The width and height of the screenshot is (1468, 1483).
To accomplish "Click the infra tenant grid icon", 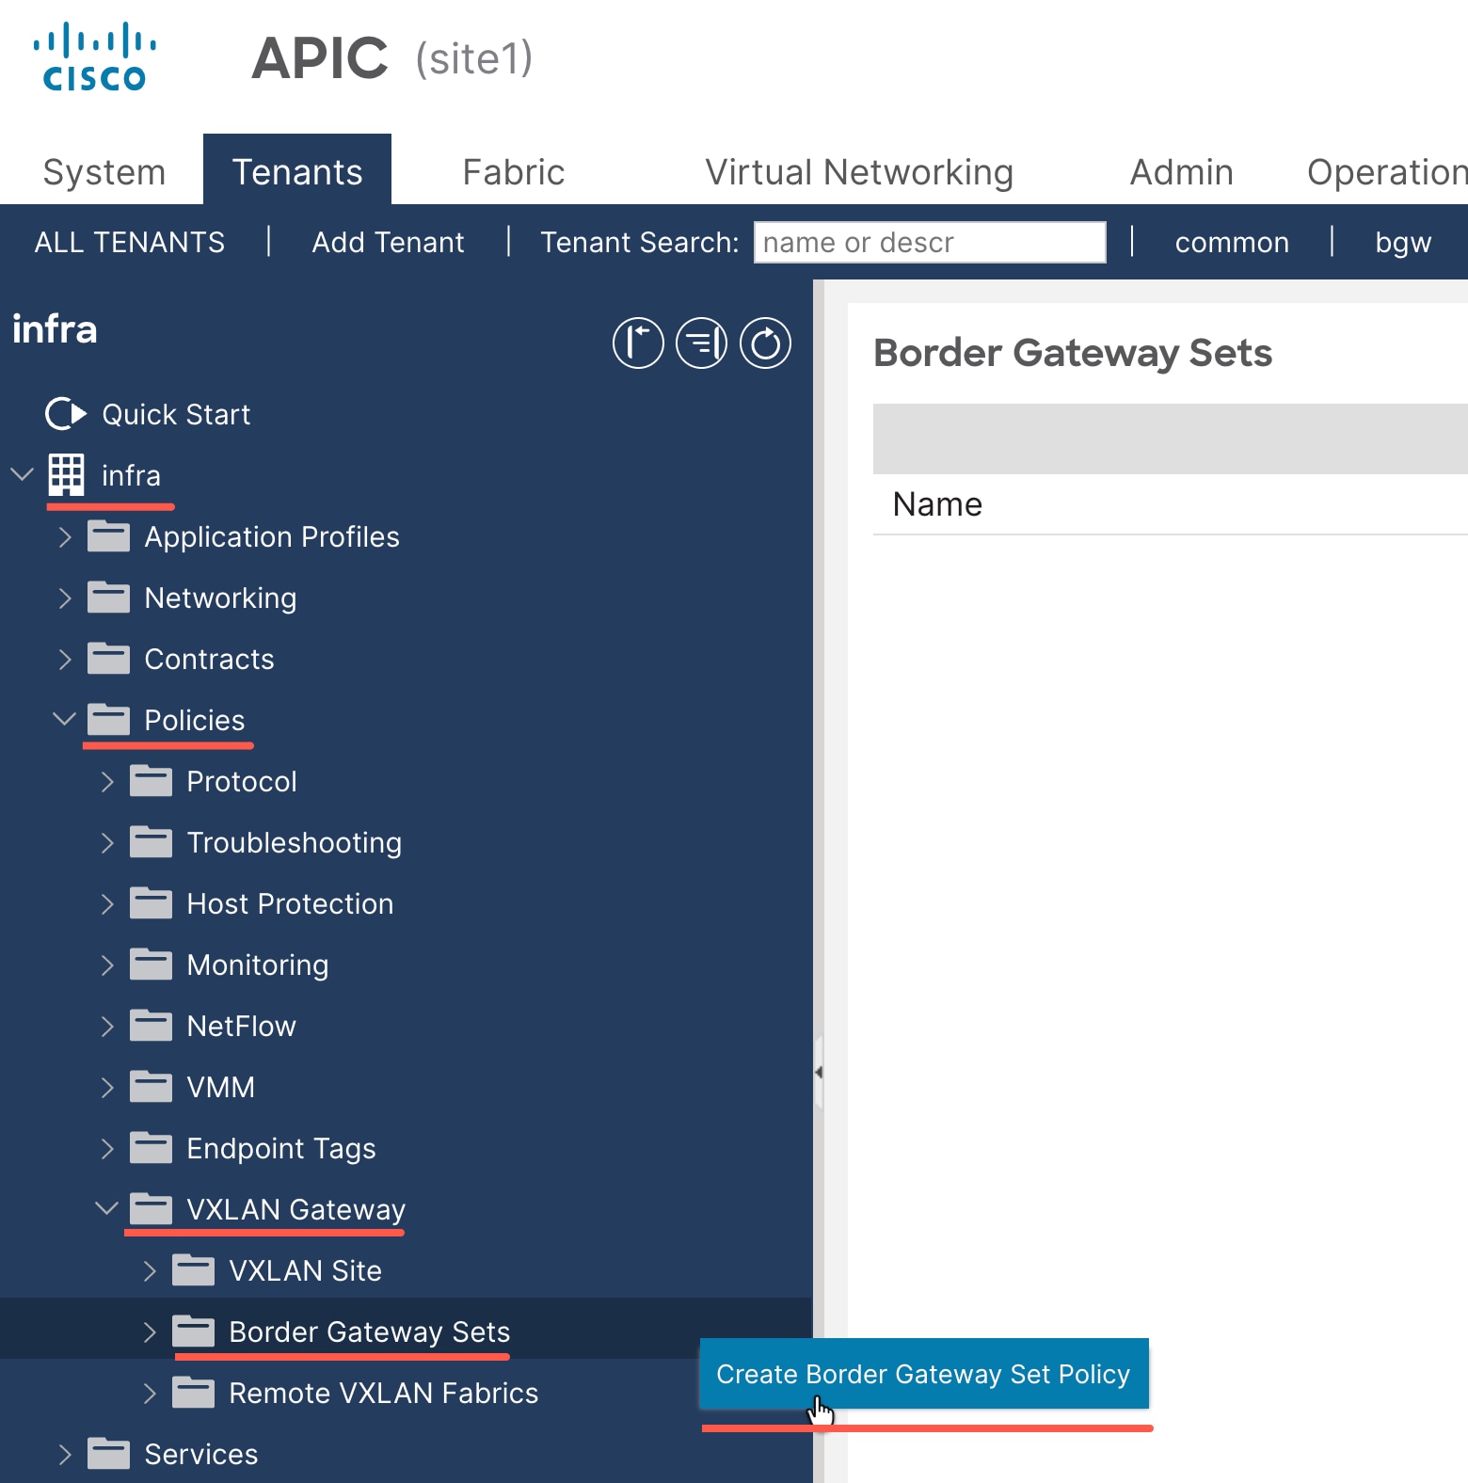I will [x=66, y=475].
